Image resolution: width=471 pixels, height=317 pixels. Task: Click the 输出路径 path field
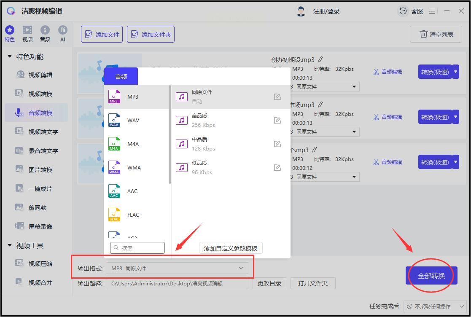(178, 283)
